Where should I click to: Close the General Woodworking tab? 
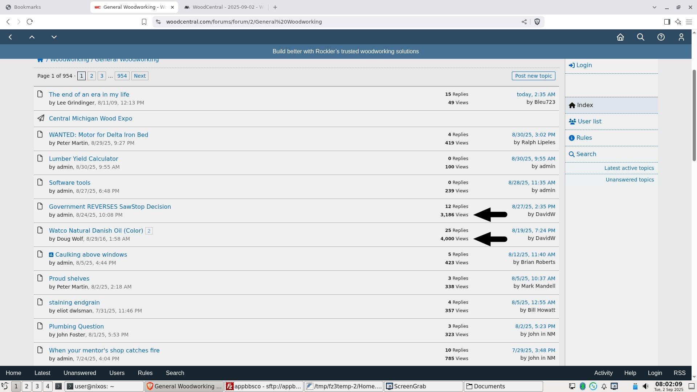[172, 7]
